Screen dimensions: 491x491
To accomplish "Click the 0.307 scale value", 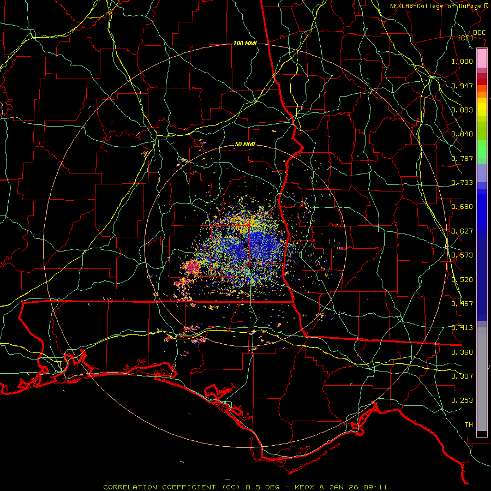I will pyautogui.click(x=462, y=376).
